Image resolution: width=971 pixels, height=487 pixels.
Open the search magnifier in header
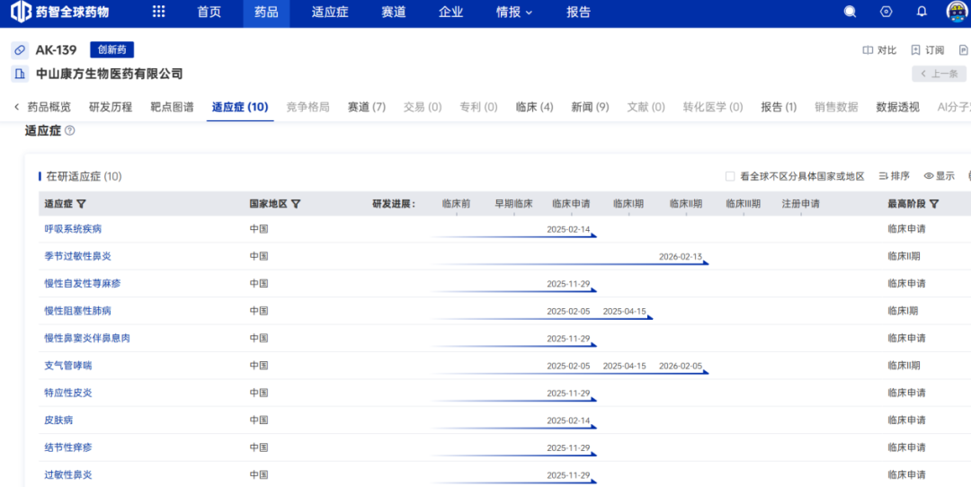click(x=851, y=12)
